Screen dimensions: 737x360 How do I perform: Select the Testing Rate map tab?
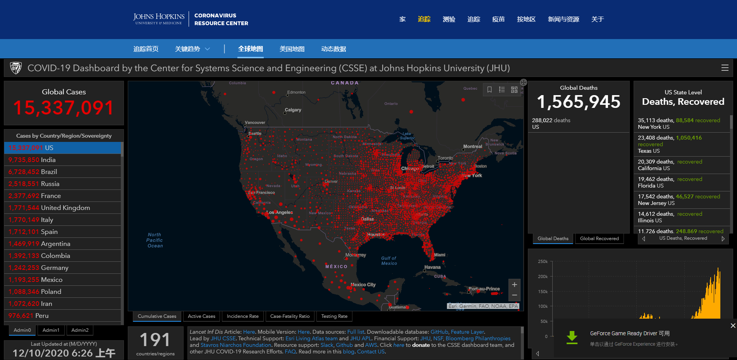pyautogui.click(x=334, y=316)
